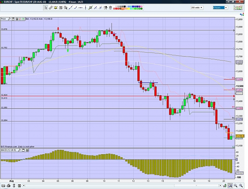
Task: Select the ruler measure tool
Action: (51, 8)
